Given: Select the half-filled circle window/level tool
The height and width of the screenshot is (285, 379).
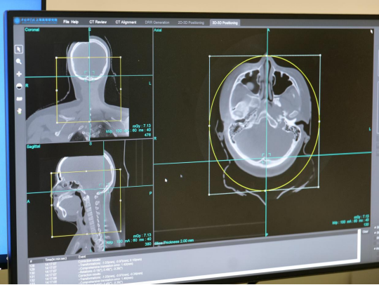Looking at the screenshot, I should pyautogui.click(x=19, y=86).
